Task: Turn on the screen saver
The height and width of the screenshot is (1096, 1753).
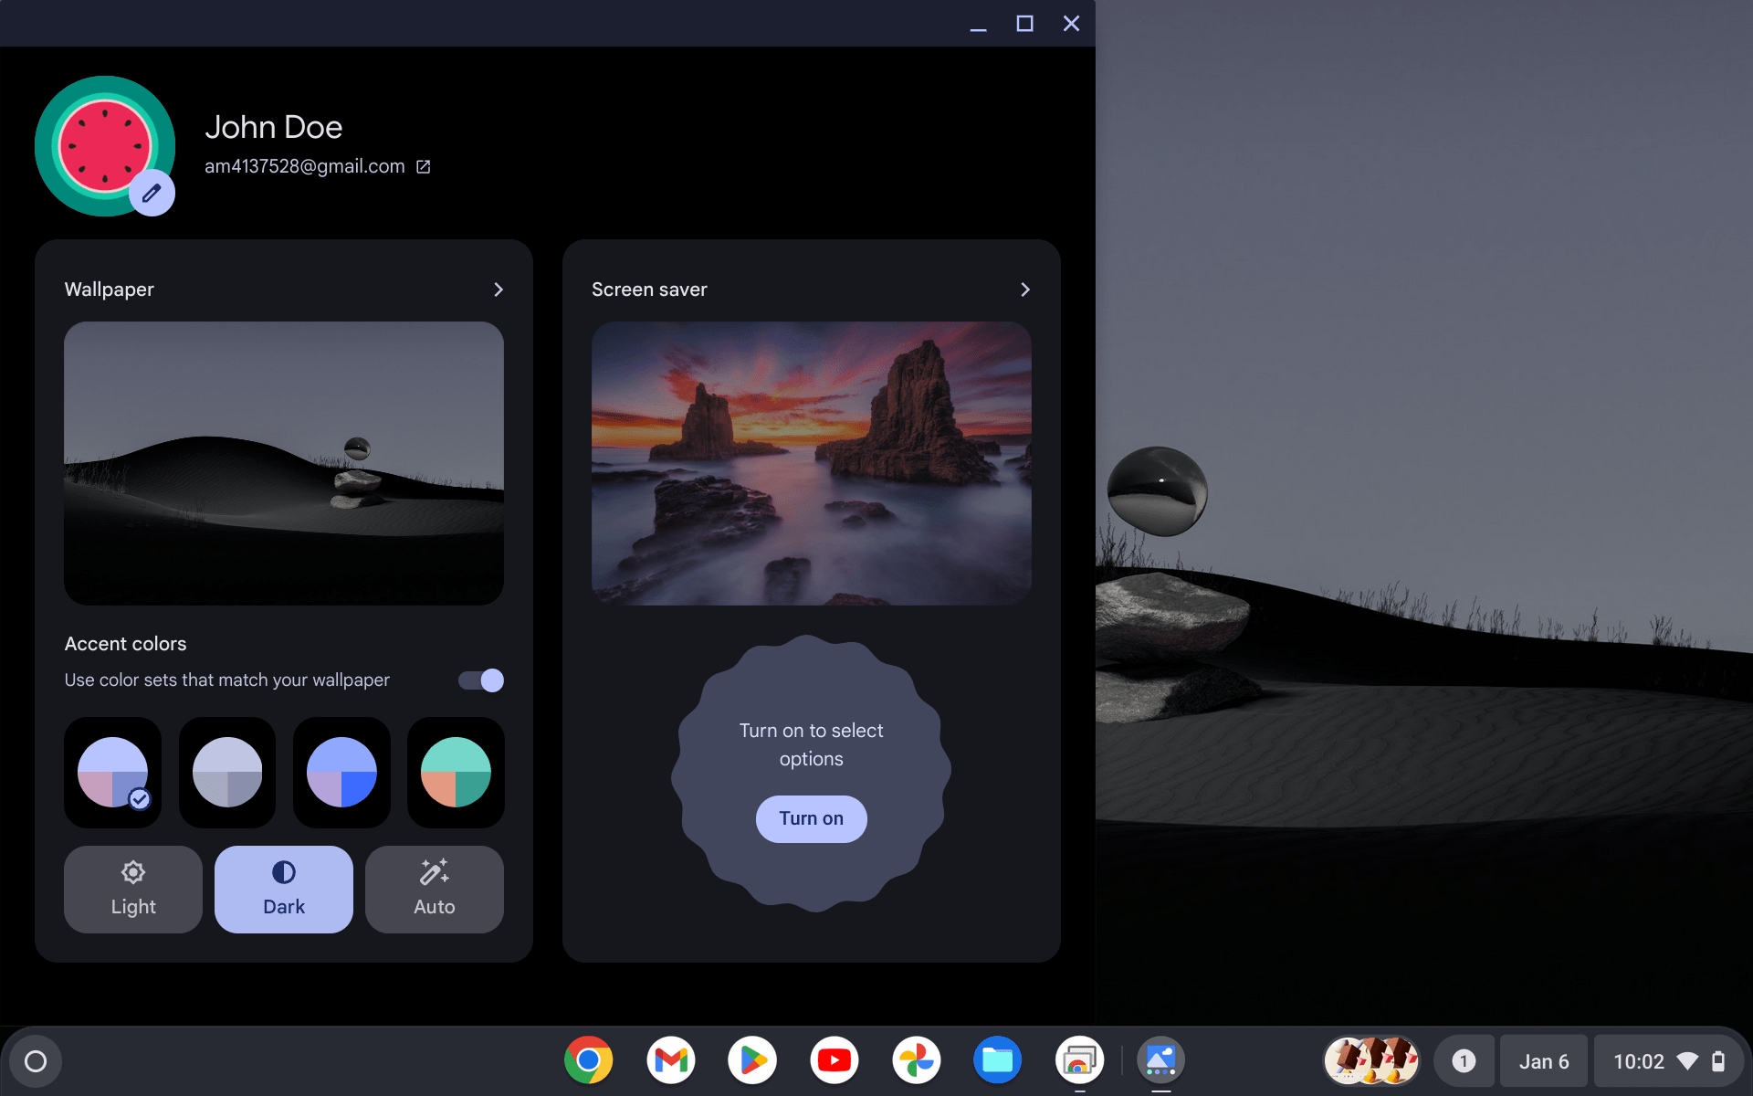Action: tap(812, 818)
